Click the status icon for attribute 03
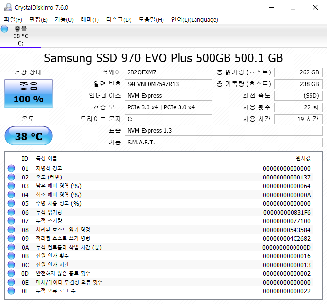The image size is (327, 304). (x=11, y=186)
